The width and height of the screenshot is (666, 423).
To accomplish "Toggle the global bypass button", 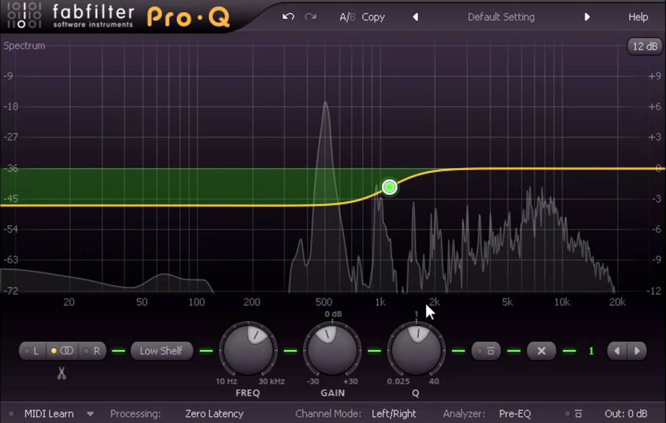I will (x=574, y=414).
